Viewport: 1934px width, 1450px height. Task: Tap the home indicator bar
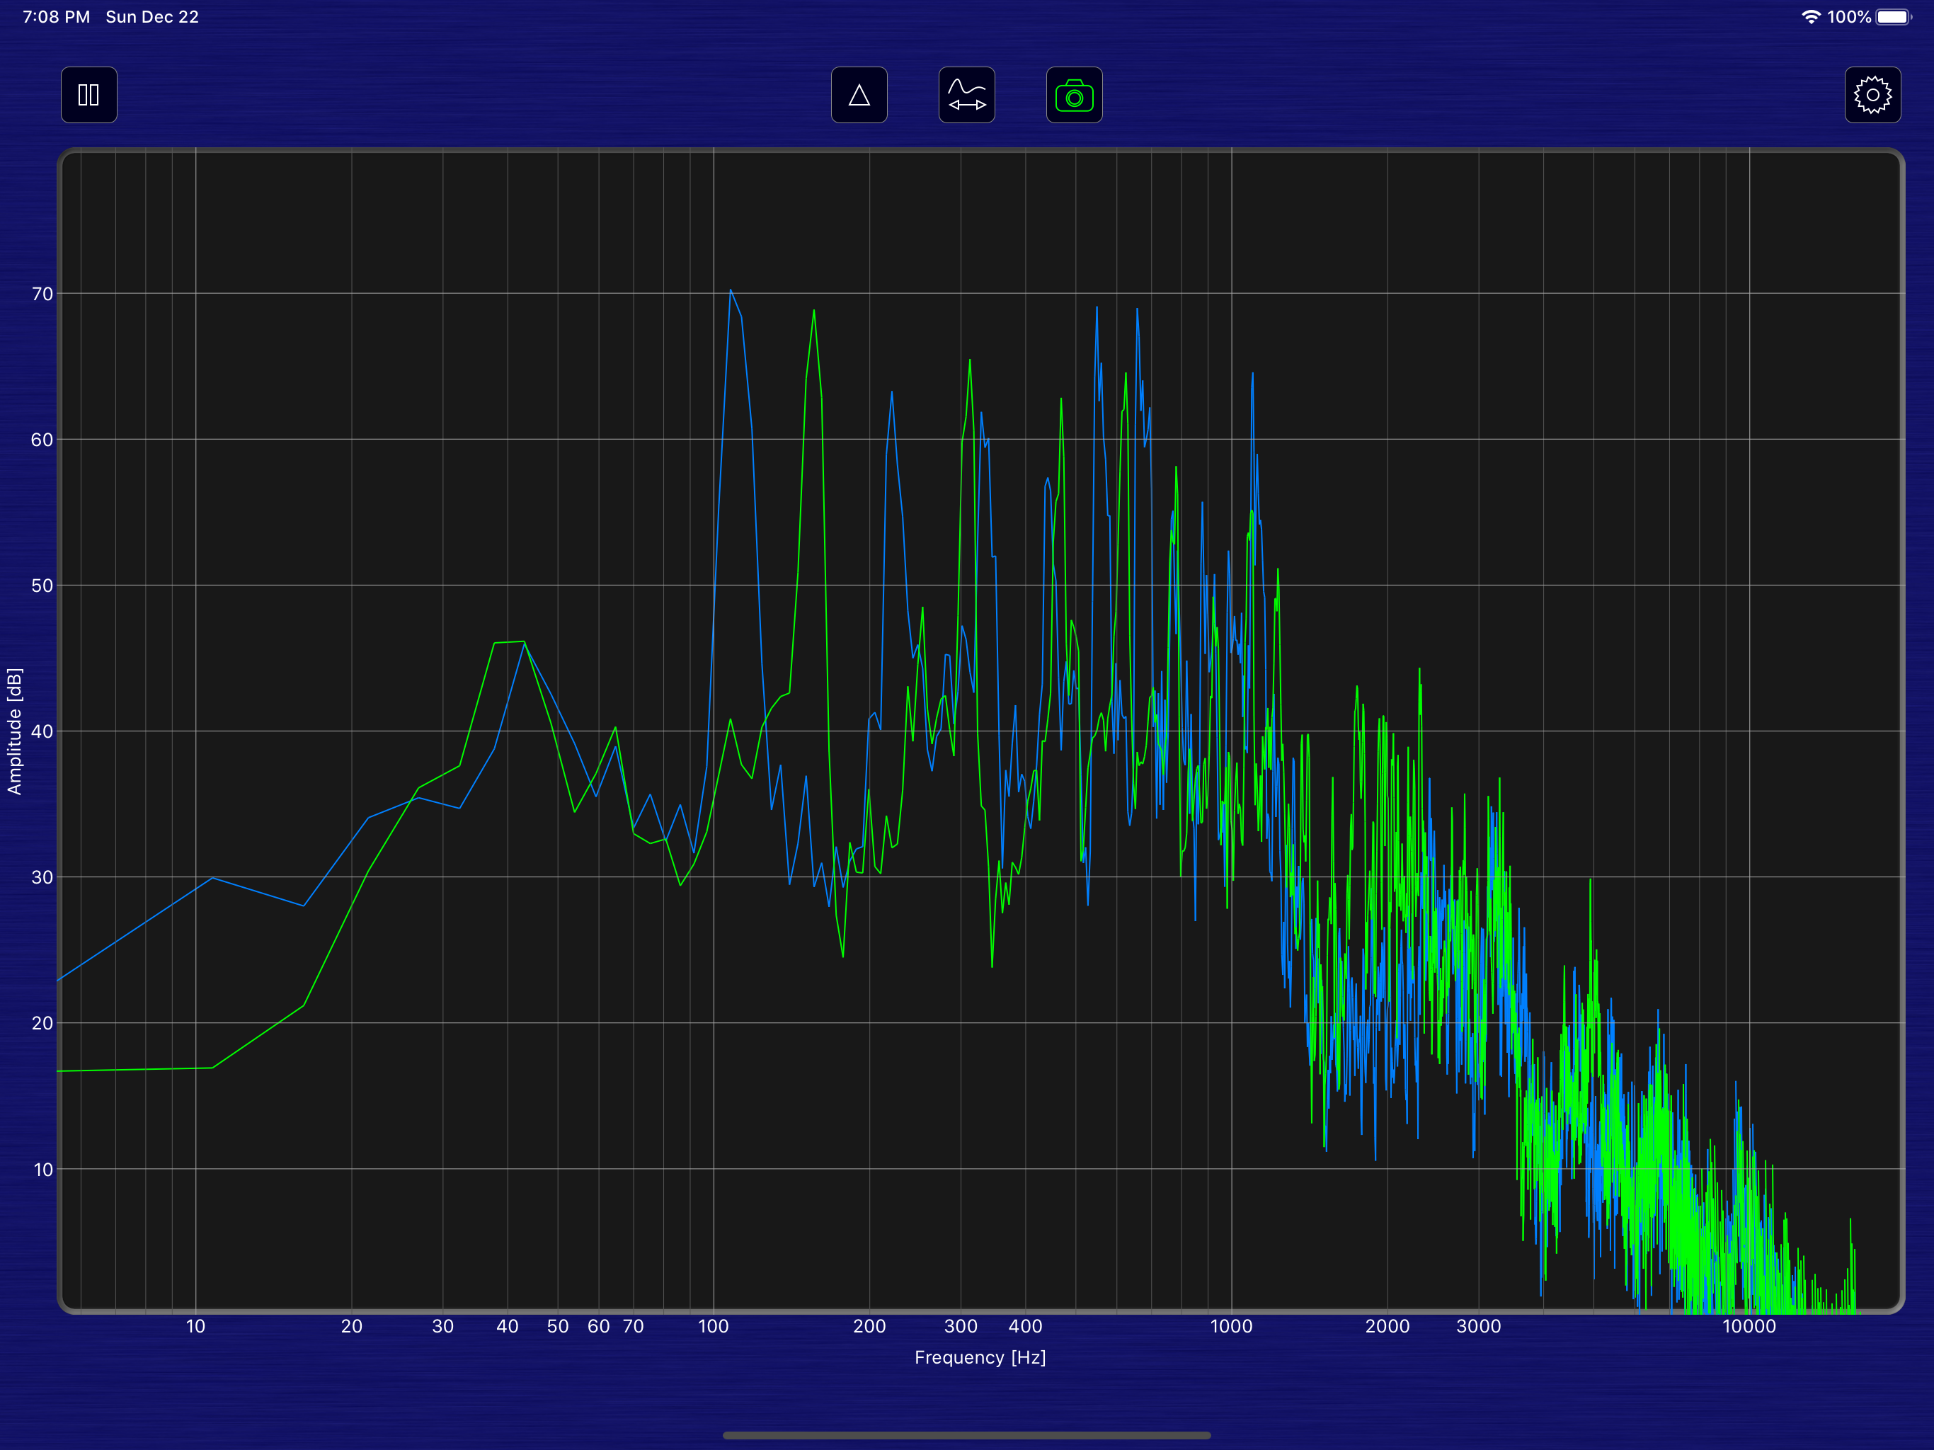pos(966,1435)
